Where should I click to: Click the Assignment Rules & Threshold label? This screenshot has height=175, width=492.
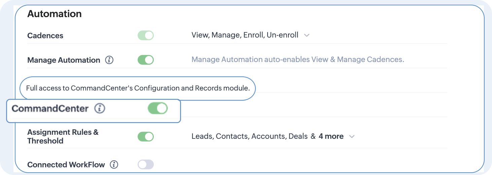click(x=63, y=136)
